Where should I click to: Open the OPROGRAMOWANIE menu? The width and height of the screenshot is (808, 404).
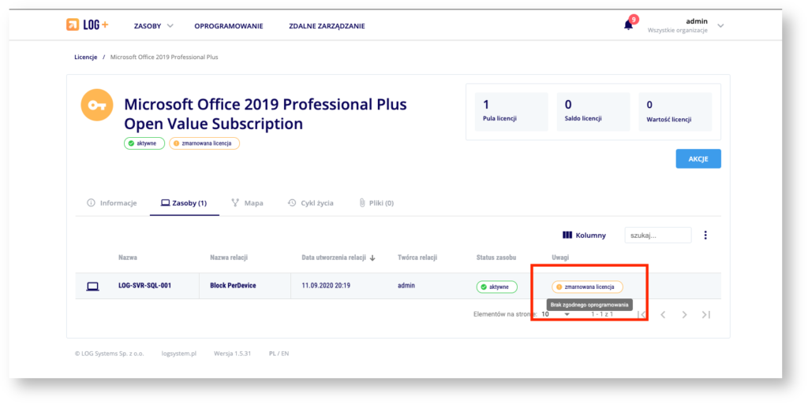[229, 26]
